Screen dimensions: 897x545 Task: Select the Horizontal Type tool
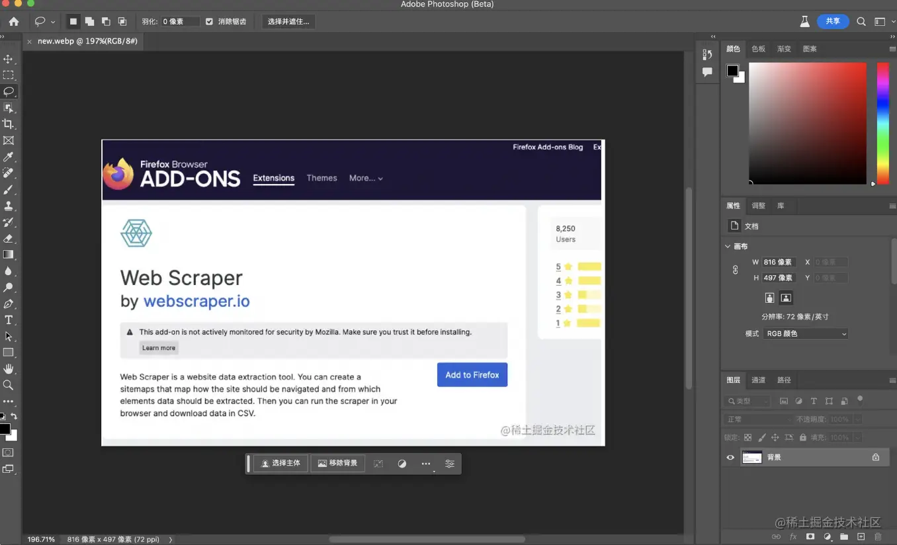click(9, 320)
